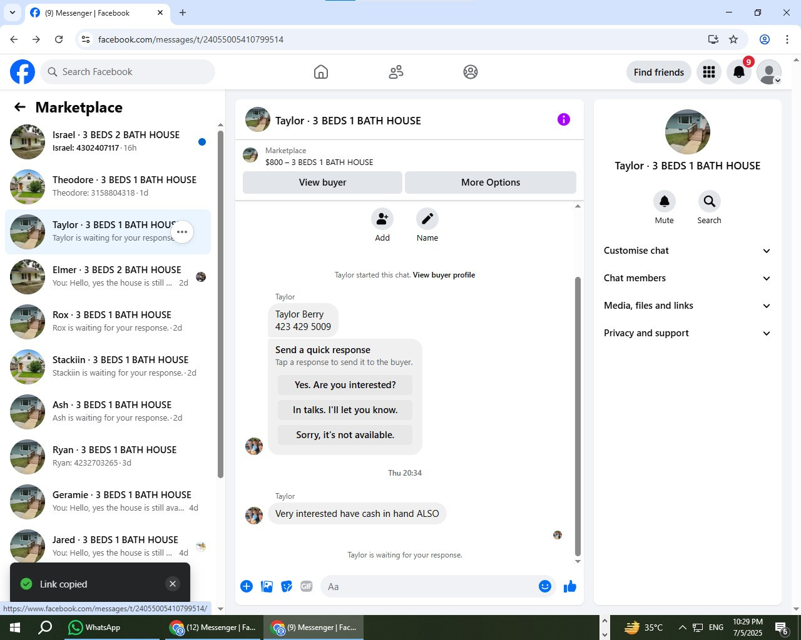Click the purple conversation information icon
Screen dimensions: 801x640
(x=564, y=119)
